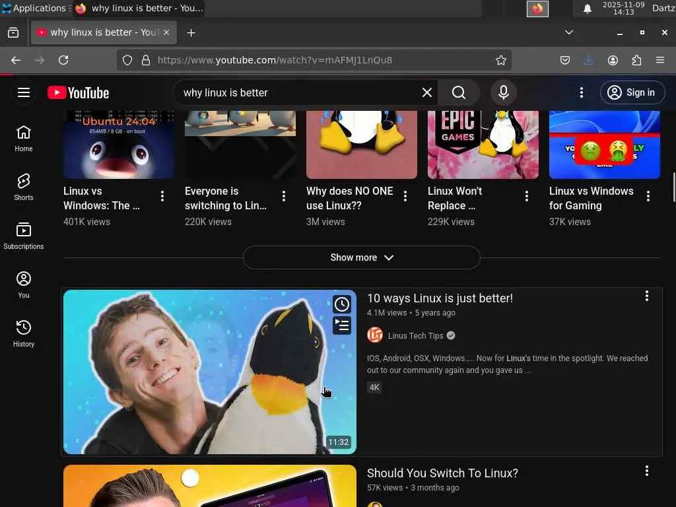Click the YouTube logo
Image resolution: width=676 pixels, height=507 pixels.
(79, 92)
